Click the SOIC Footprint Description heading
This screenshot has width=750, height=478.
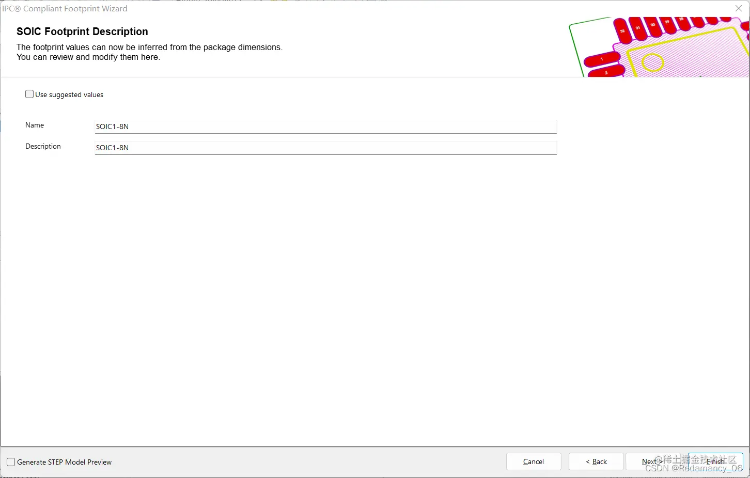pyautogui.click(x=82, y=31)
